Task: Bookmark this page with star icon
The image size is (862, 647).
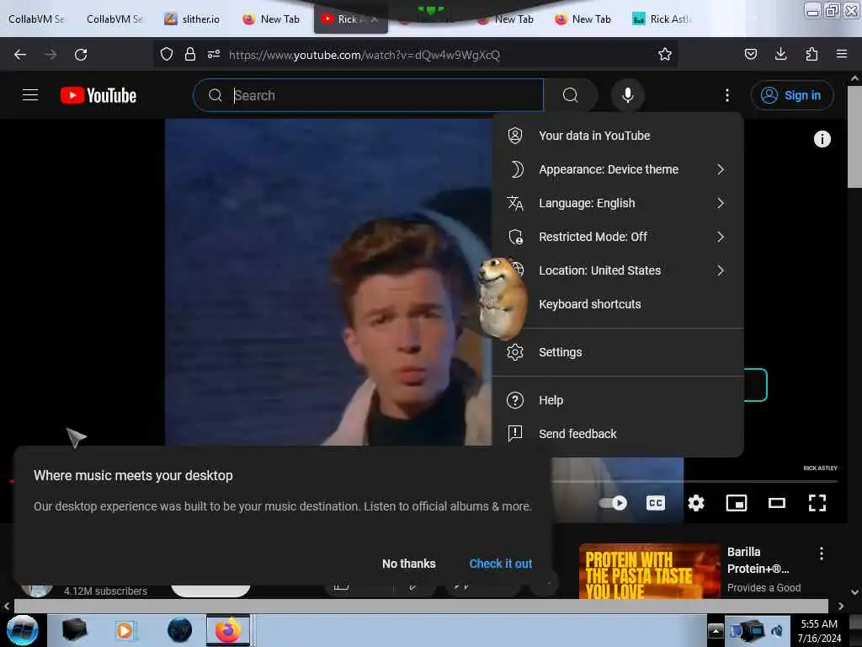Action: (665, 55)
